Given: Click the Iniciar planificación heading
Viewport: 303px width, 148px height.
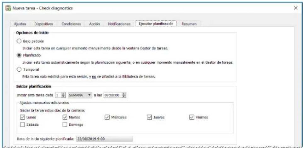Looking at the screenshot, I should coord(34,86).
